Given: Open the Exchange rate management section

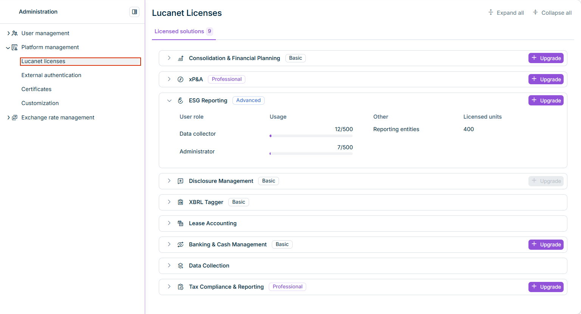Looking at the screenshot, I should 58,118.
